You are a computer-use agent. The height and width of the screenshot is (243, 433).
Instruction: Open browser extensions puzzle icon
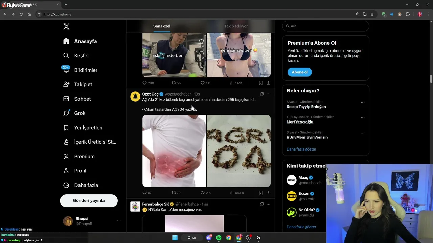tap(408, 14)
